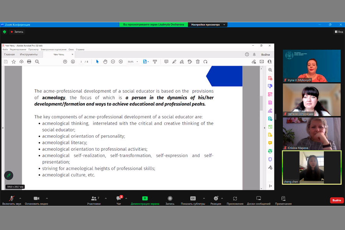Viewport: 345px width, 230px height.
Task: Open the Apps icon in Zoom toolbar
Action: point(235,199)
